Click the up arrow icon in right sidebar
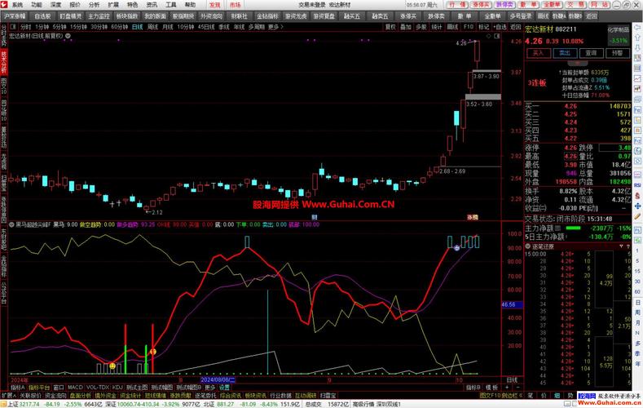643x408 pixels. 637,38
